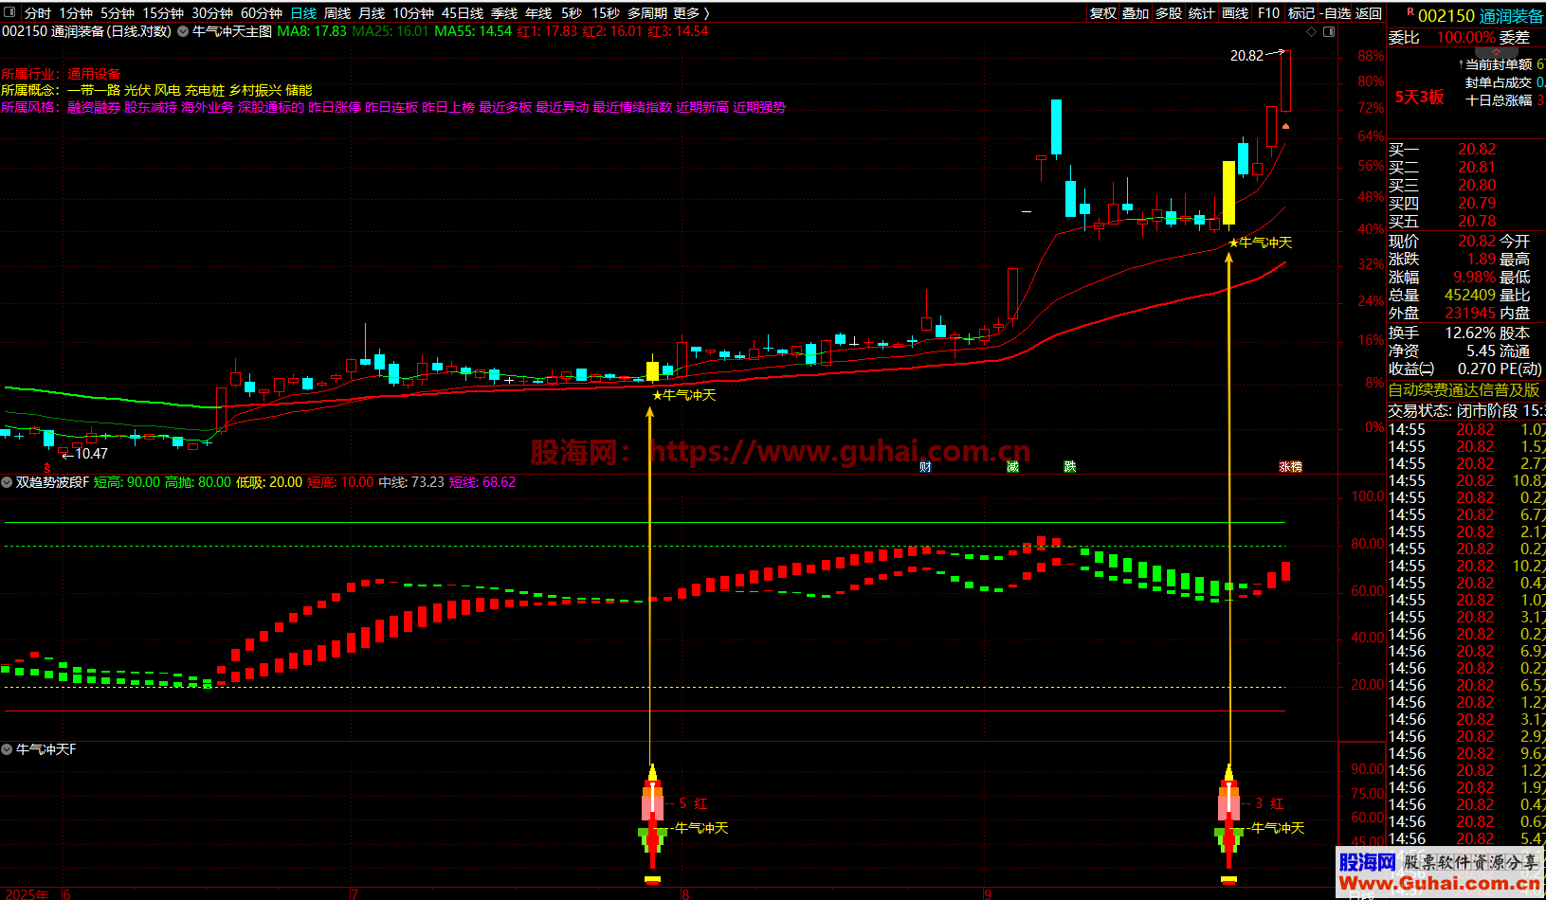Toggle 叠加 overlay mode
This screenshot has height=900, width=1546.
tap(1136, 13)
